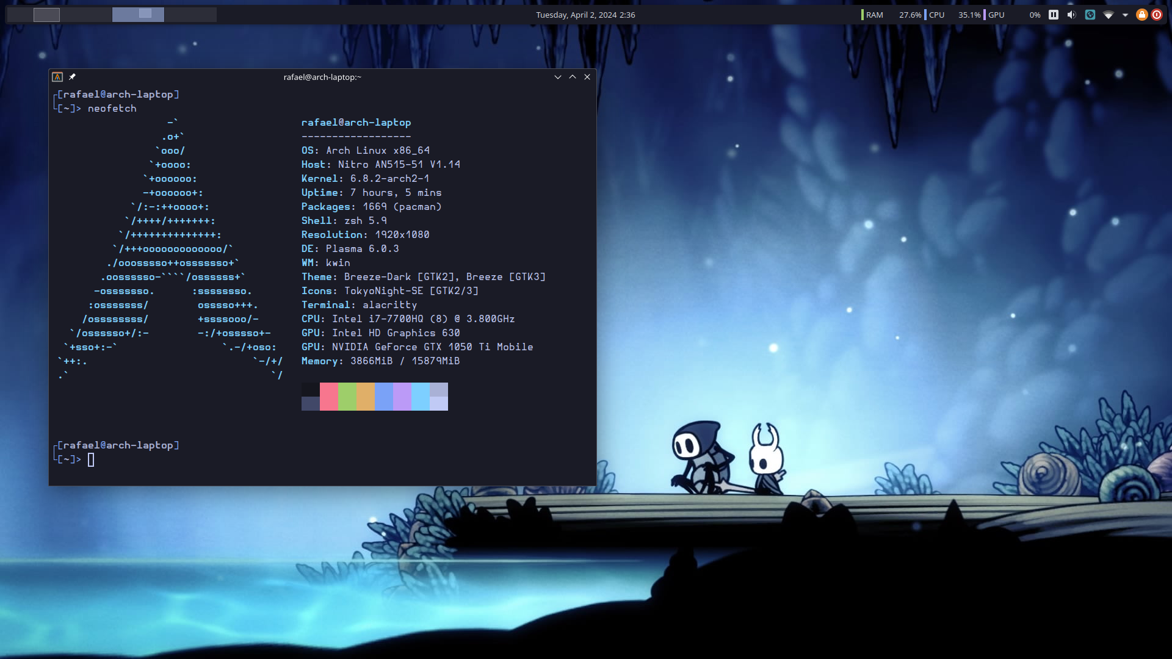Click the pink color block in neofetch palette
The image size is (1172, 659).
(x=328, y=396)
